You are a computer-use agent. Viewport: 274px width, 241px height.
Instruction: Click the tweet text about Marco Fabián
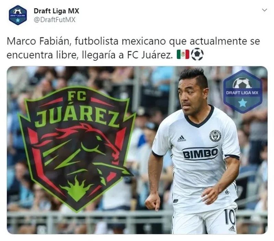133,48
